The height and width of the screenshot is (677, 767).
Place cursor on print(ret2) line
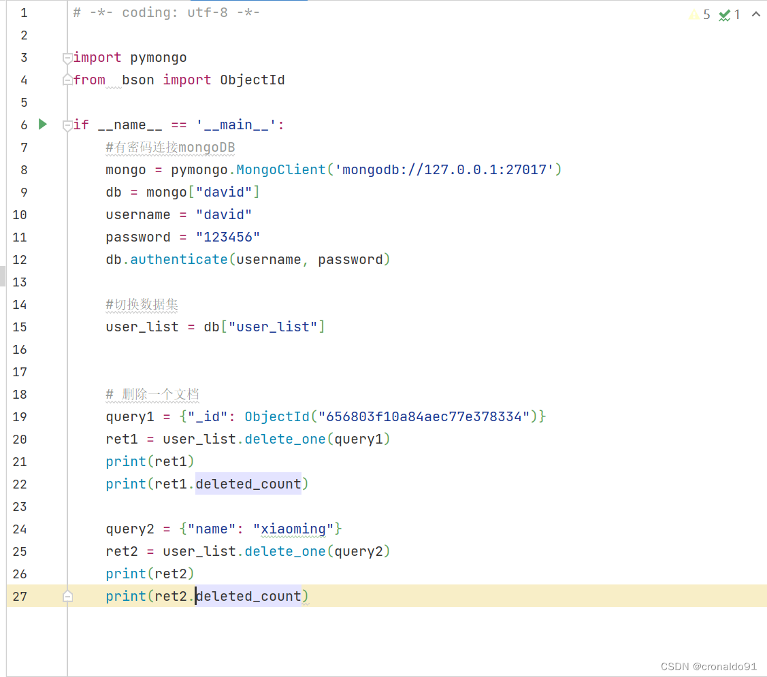[x=150, y=574]
